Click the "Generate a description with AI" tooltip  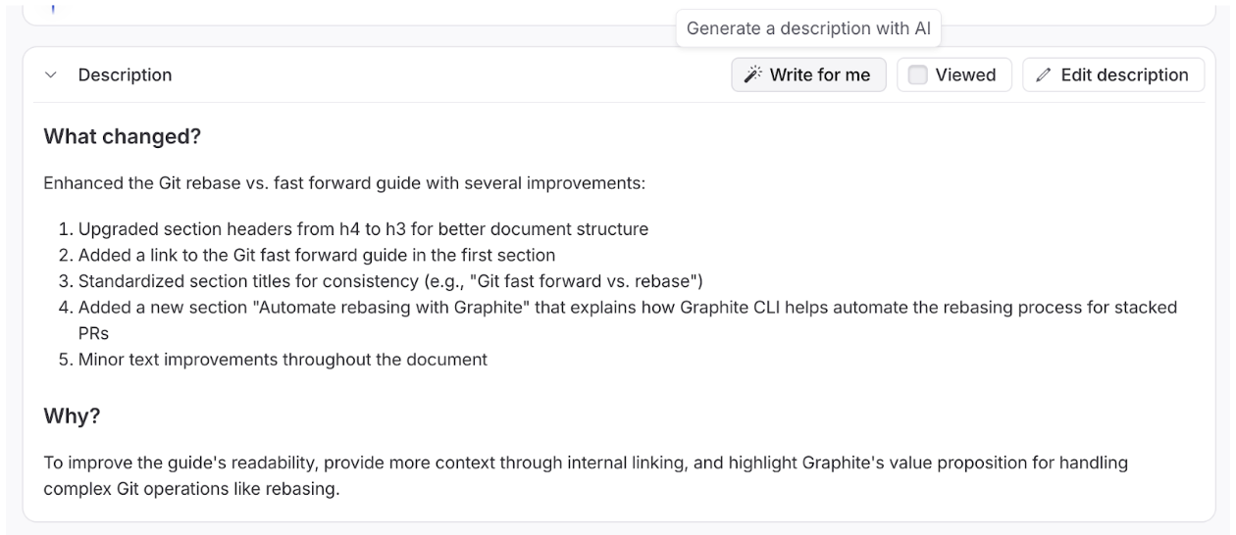pyautogui.click(x=808, y=28)
